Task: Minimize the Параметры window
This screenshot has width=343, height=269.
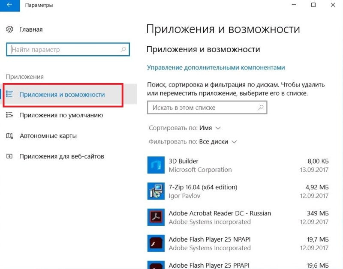Action: pos(294,5)
